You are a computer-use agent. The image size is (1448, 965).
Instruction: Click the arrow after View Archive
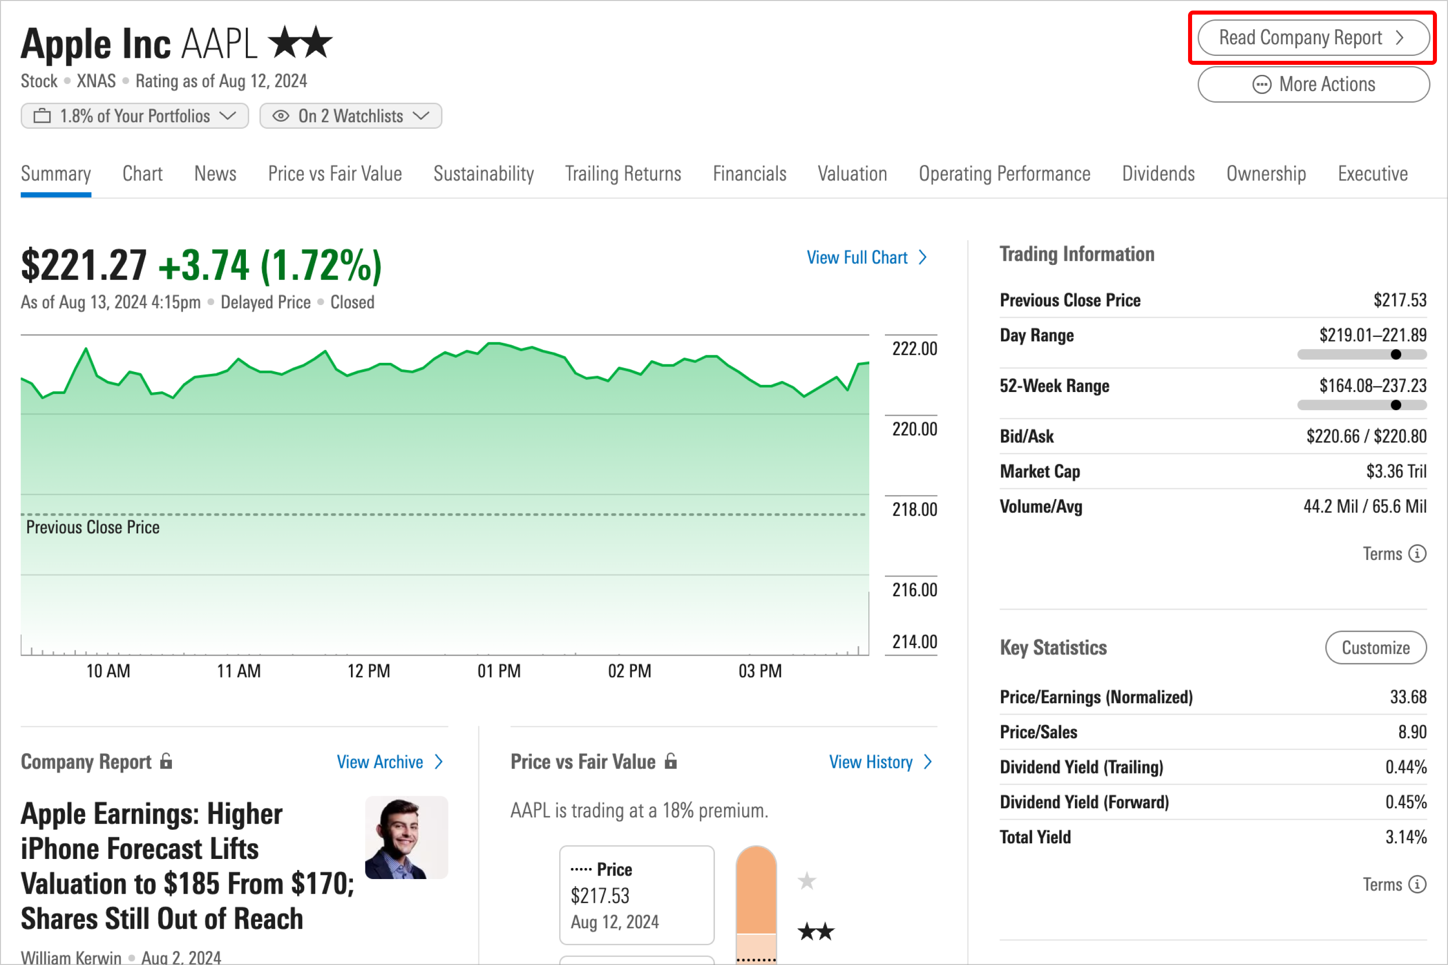point(439,762)
